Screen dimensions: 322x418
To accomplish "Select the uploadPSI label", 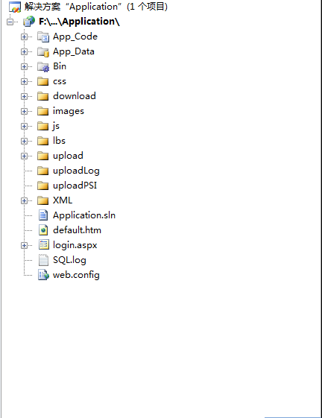I will point(75,186).
